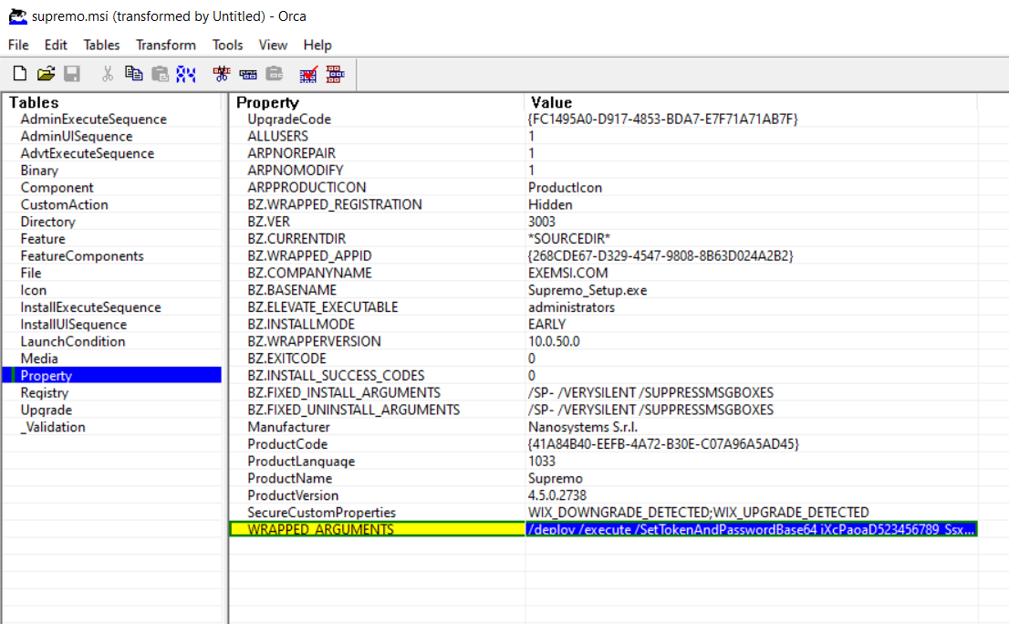The image size is (1009, 624).
Task: Click the BZ.FIXED_INSTALL_ARGUMENTS value
Action: [x=650, y=393]
